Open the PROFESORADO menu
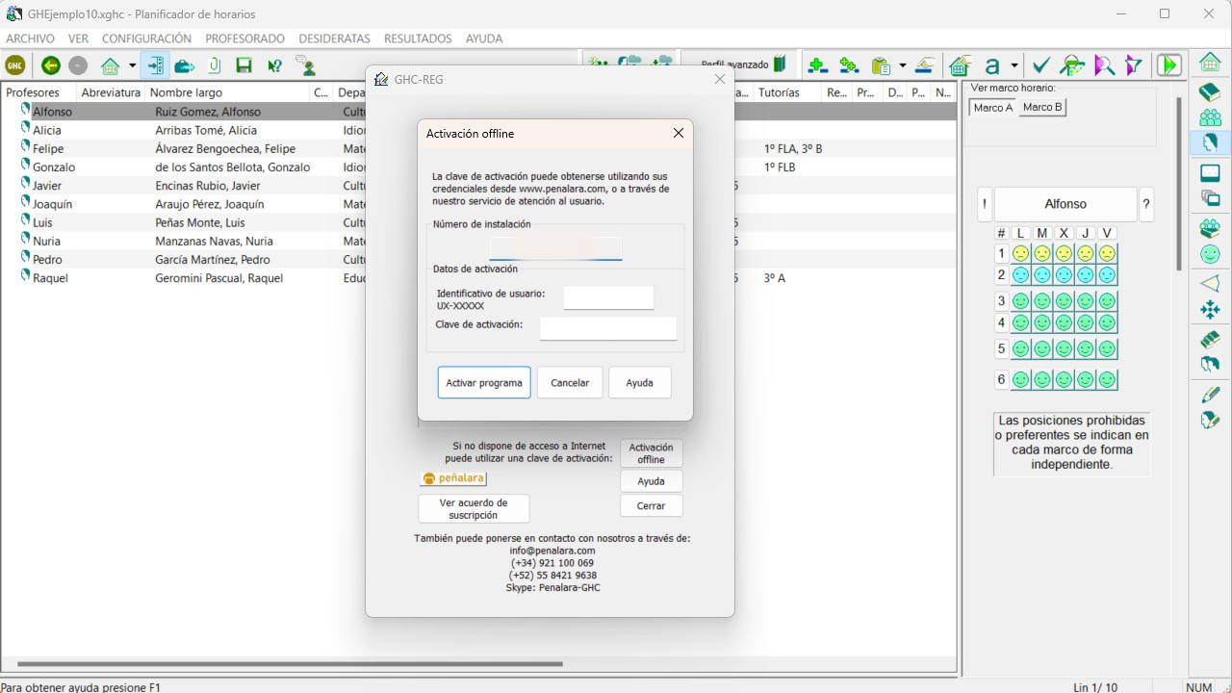 click(x=244, y=38)
